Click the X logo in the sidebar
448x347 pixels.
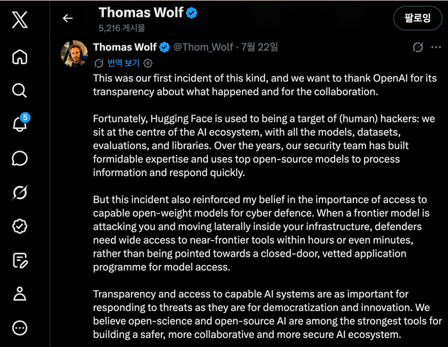(20, 20)
